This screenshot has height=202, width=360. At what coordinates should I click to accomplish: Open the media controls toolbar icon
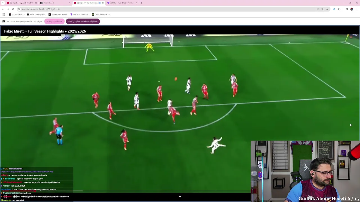(x=347, y=9)
